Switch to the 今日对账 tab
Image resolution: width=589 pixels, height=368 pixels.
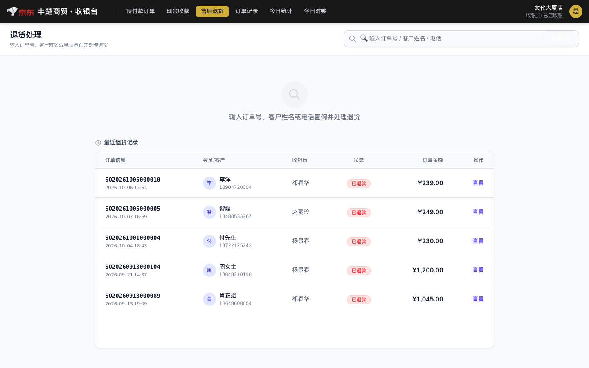[x=315, y=11]
